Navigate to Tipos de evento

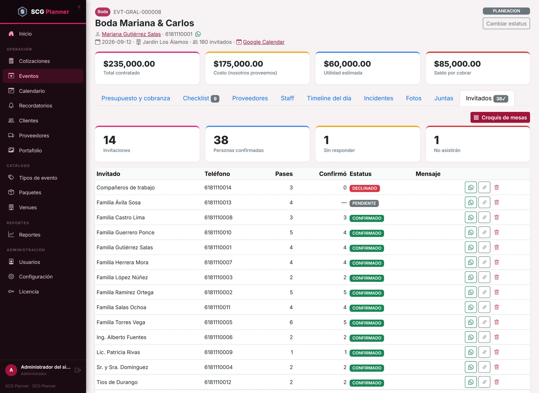point(43,178)
